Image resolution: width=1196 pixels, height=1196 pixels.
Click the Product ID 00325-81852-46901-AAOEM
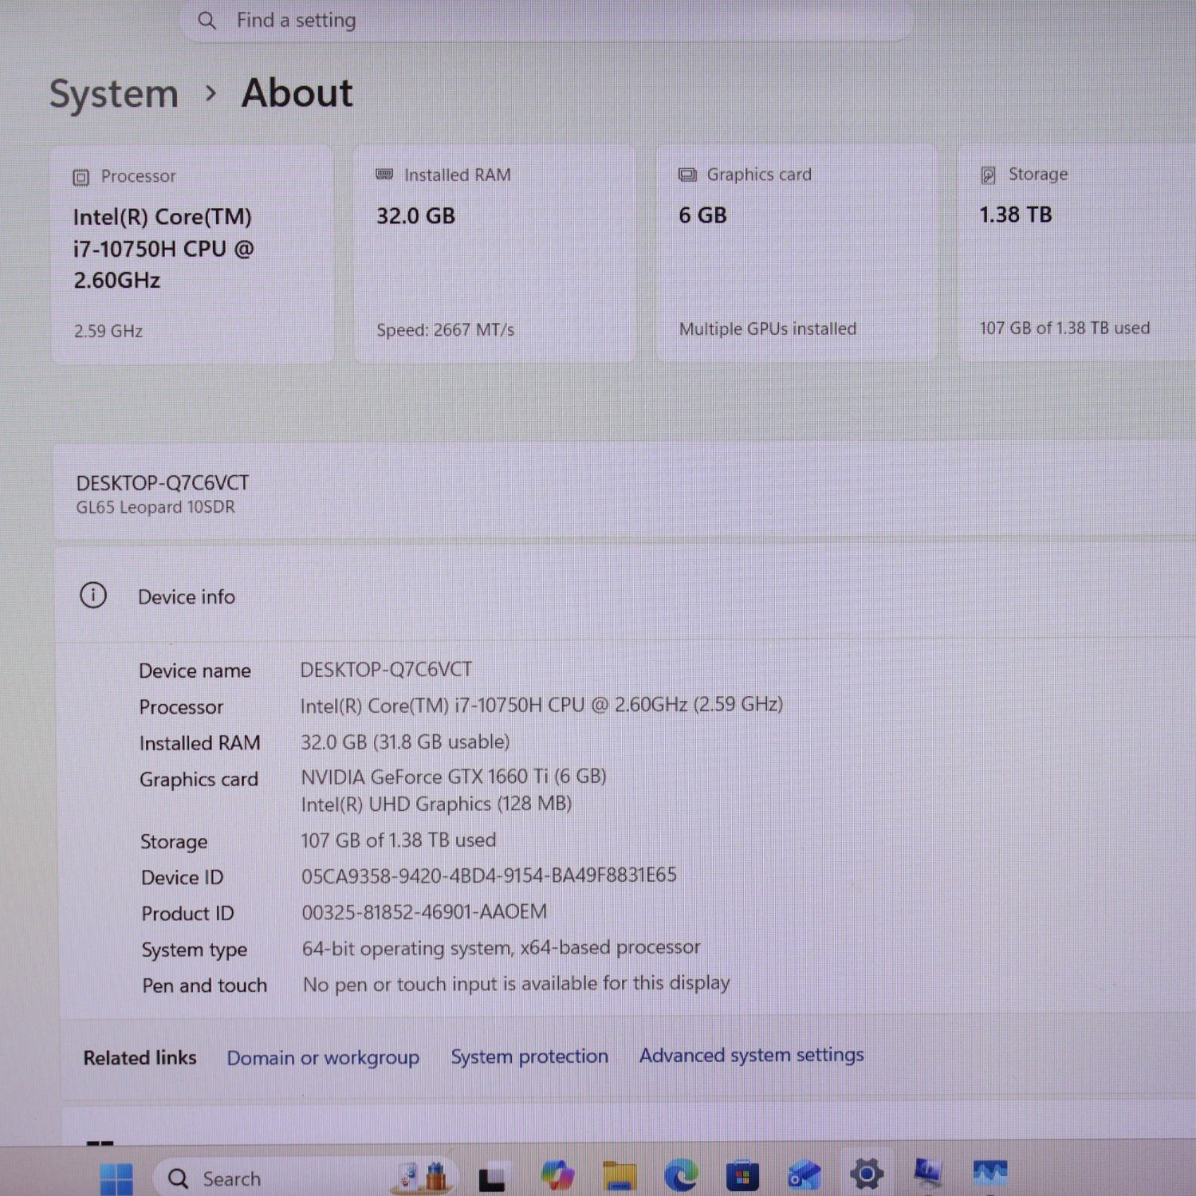click(424, 911)
